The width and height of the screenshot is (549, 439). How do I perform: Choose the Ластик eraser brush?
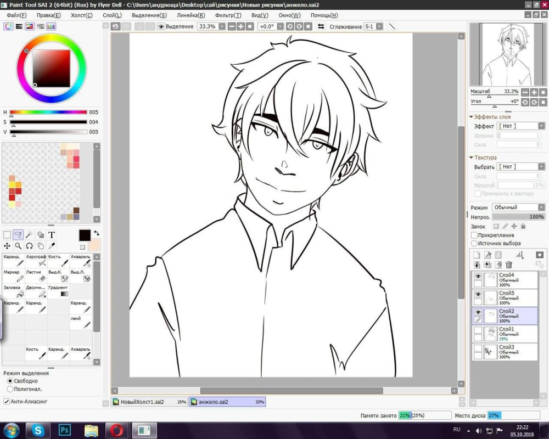(x=36, y=275)
